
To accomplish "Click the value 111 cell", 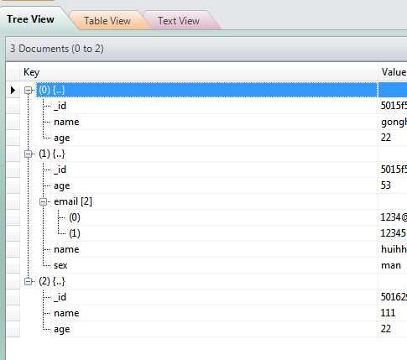I will pos(393,313).
